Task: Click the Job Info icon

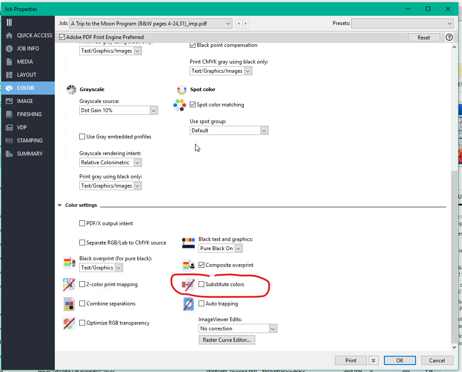Action: (x=9, y=49)
